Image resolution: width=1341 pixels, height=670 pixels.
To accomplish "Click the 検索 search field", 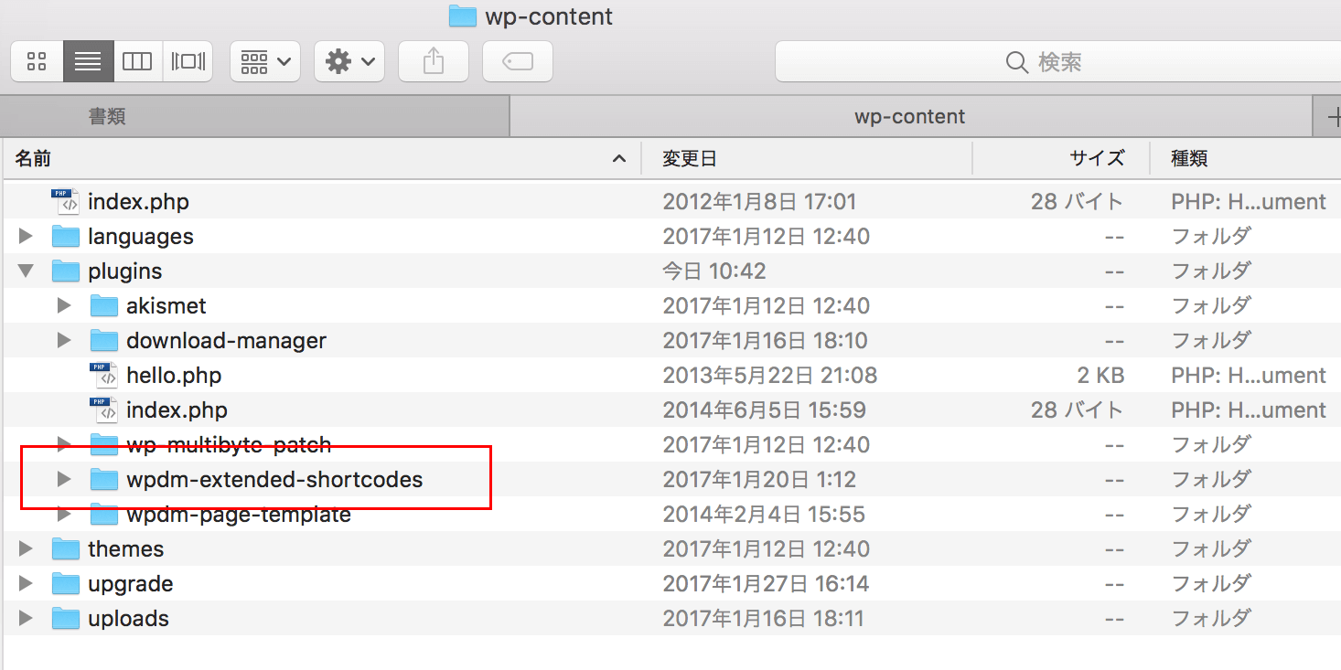I will [x=1057, y=62].
